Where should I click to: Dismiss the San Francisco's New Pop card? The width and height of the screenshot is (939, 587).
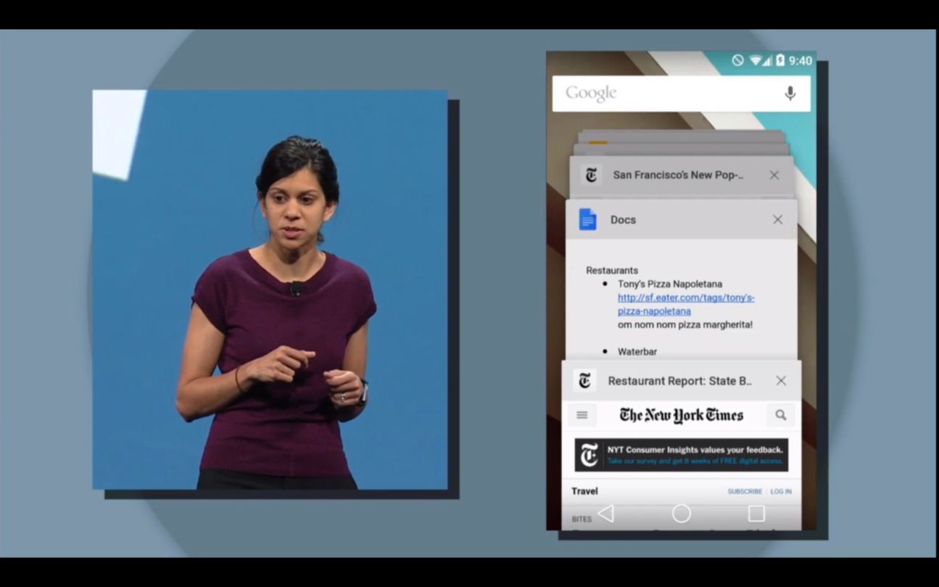(x=774, y=175)
